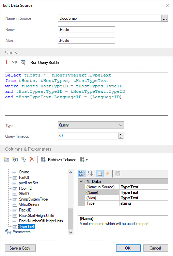Select the Online column in tree
The image size is (173, 256).
coord(24,172)
